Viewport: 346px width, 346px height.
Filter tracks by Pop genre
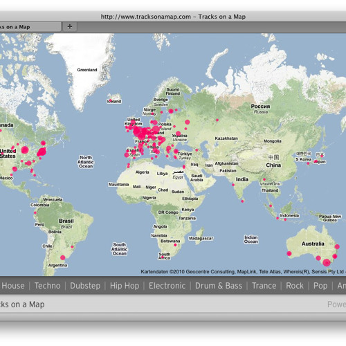[x=320, y=286]
